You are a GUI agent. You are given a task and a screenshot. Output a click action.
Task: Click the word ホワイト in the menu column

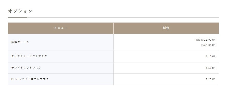(x=17, y=68)
